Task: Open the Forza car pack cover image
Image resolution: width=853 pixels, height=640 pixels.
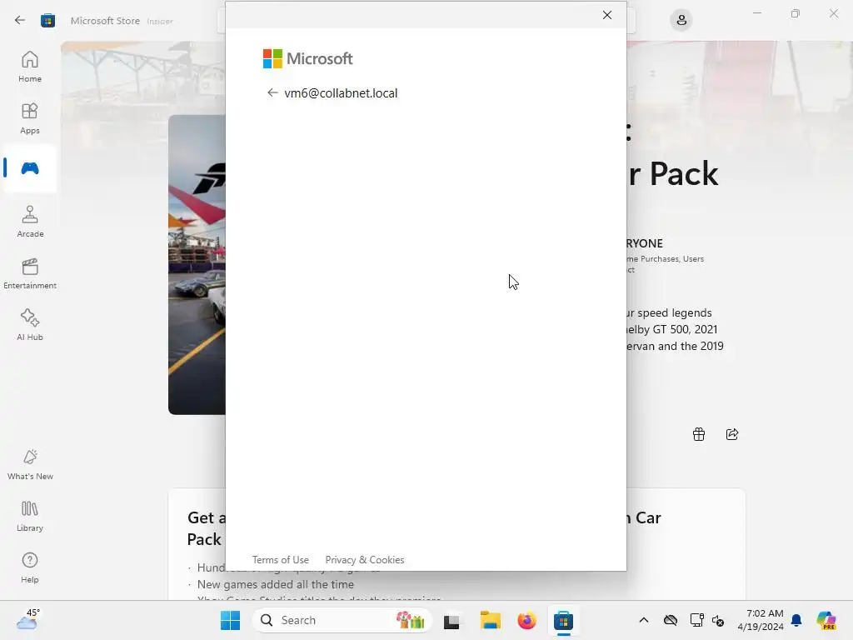Action: [197, 264]
